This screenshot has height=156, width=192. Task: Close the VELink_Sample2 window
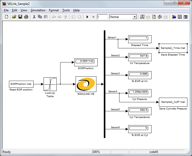coord(184,3)
